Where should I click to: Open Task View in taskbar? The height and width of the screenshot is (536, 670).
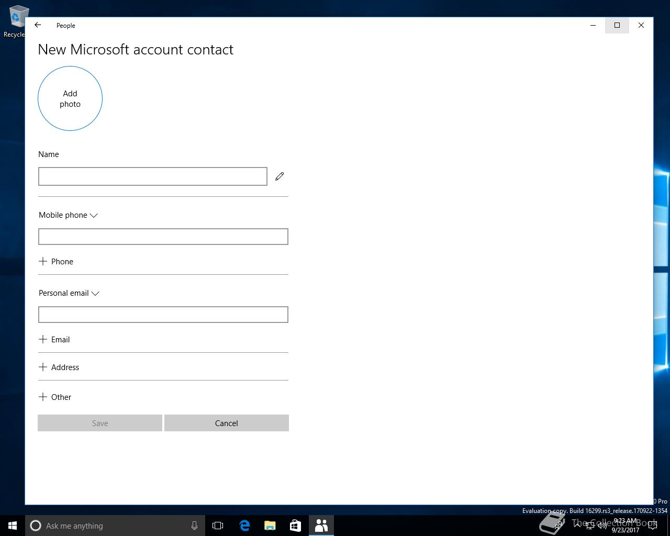(218, 526)
